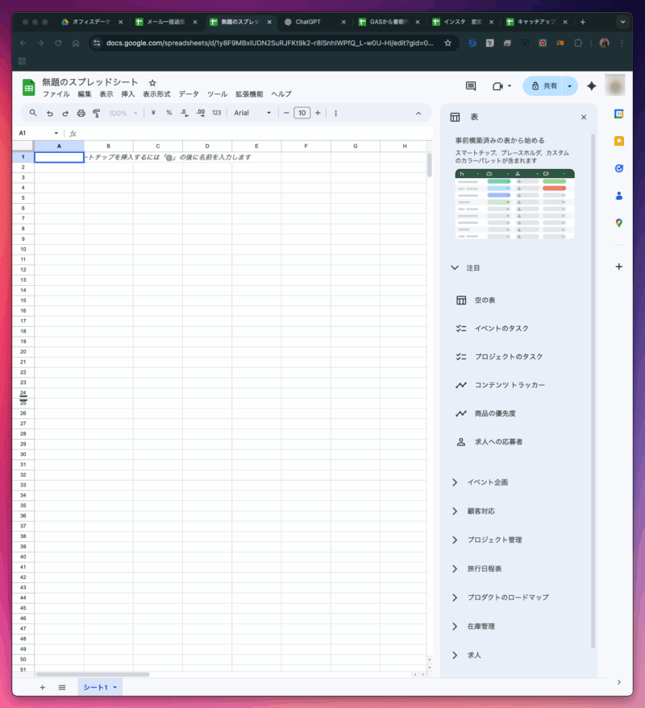Star the untitled spreadsheet
Screen dimensions: 645x708
(x=152, y=83)
